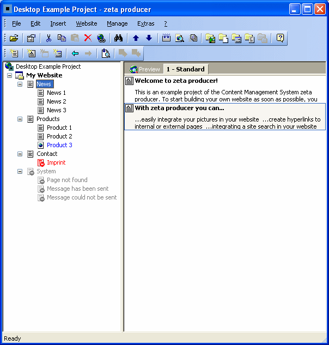Click the binoculars search icon
The width and height of the screenshot is (329, 345).
pos(118,38)
